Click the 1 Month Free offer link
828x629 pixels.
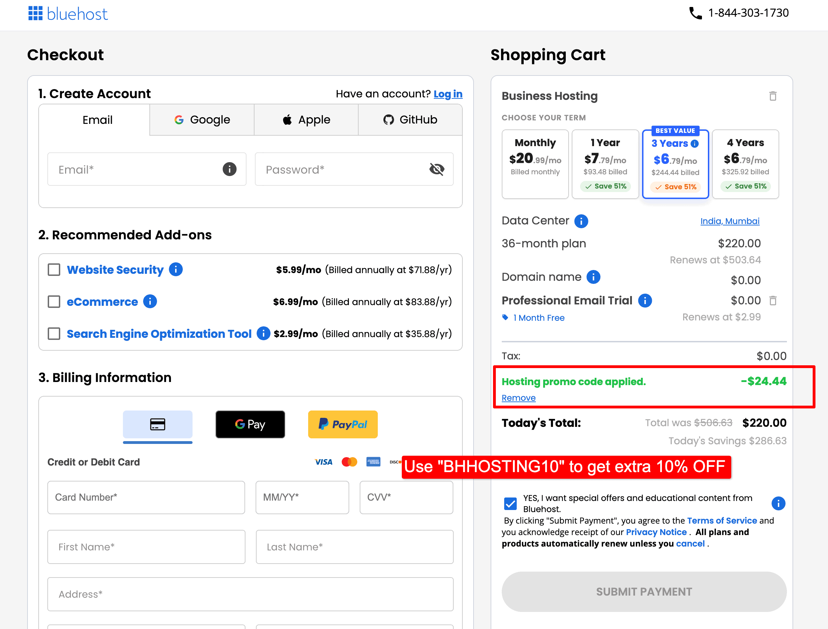tap(539, 318)
